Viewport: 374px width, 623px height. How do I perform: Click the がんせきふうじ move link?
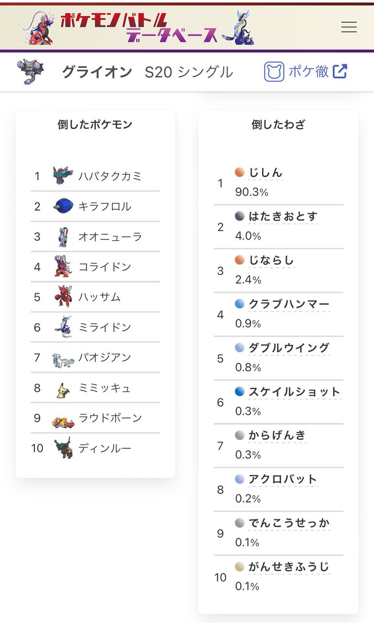289,567
